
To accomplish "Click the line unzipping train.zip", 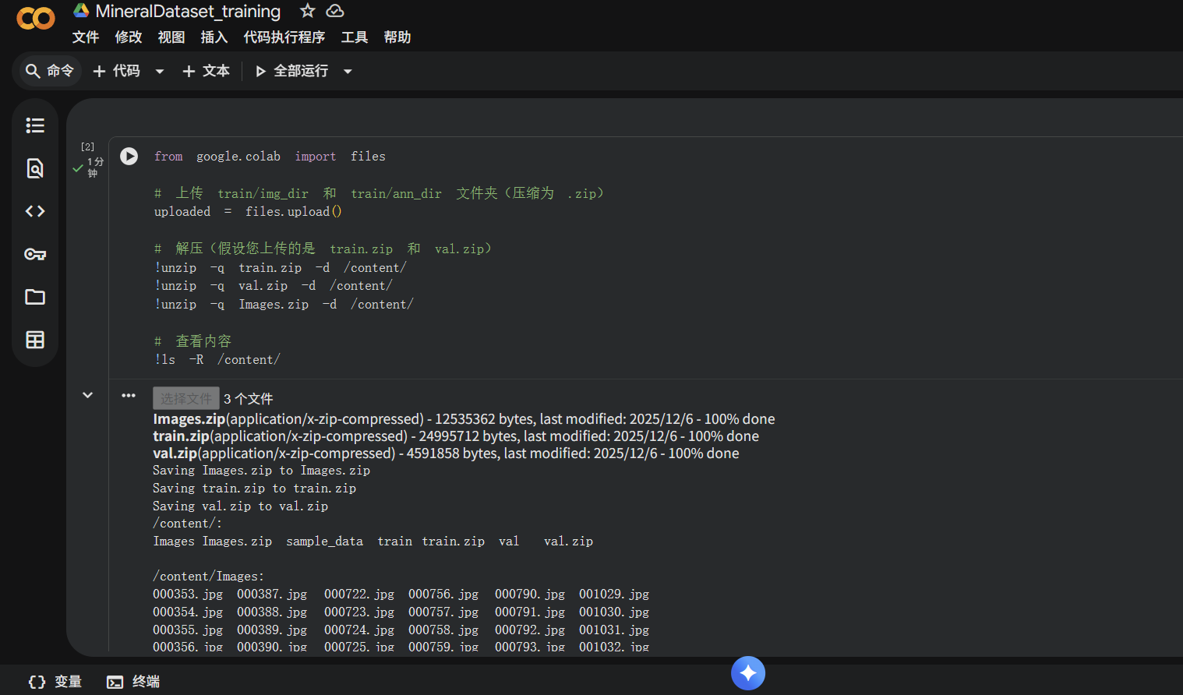I will 281,268.
